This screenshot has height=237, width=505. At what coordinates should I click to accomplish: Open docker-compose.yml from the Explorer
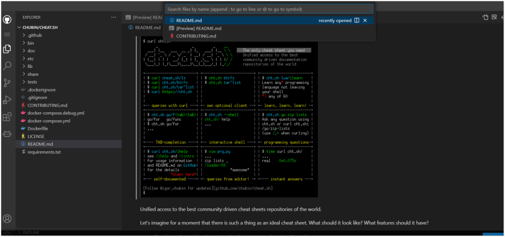68,121
